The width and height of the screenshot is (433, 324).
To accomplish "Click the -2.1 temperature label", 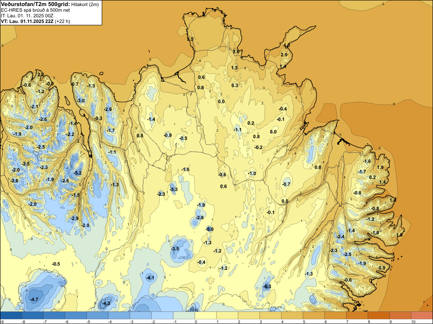I will (34, 107).
